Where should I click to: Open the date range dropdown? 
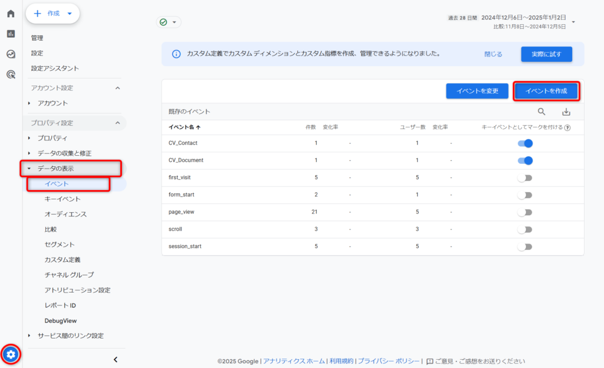573,22
